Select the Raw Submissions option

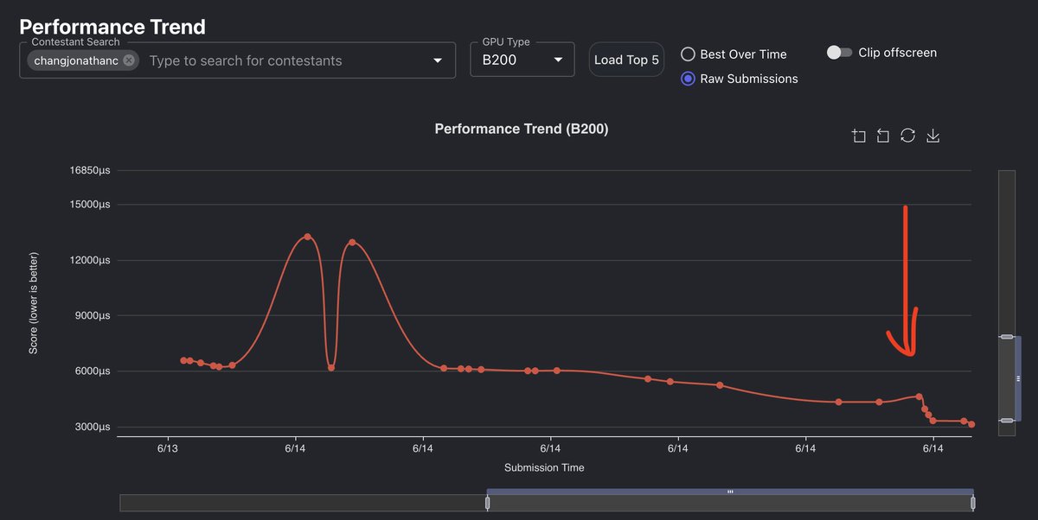(739, 79)
